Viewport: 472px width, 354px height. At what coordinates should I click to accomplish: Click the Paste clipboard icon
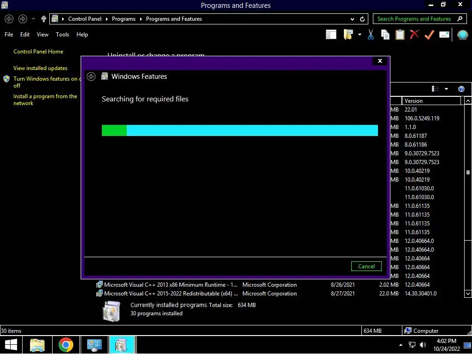[x=400, y=35]
